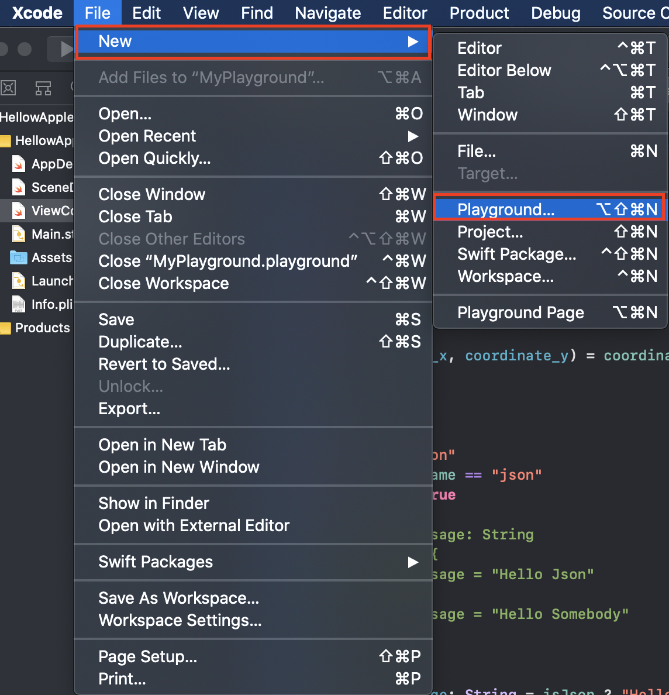669x695 pixels.
Task: Choose Open in New Window
Action: (x=253, y=467)
